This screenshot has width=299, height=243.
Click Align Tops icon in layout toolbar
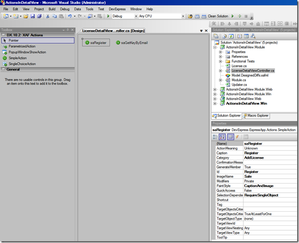pos(245,24)
